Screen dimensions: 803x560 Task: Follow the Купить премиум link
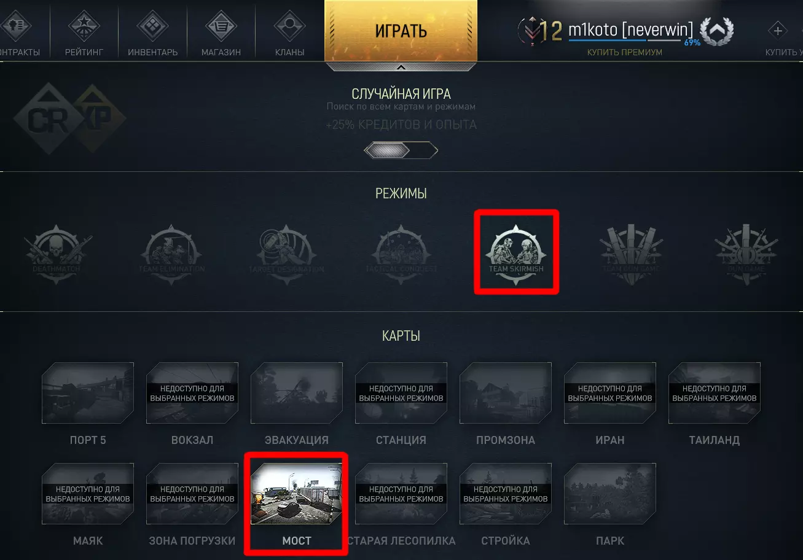pos(624,52)
